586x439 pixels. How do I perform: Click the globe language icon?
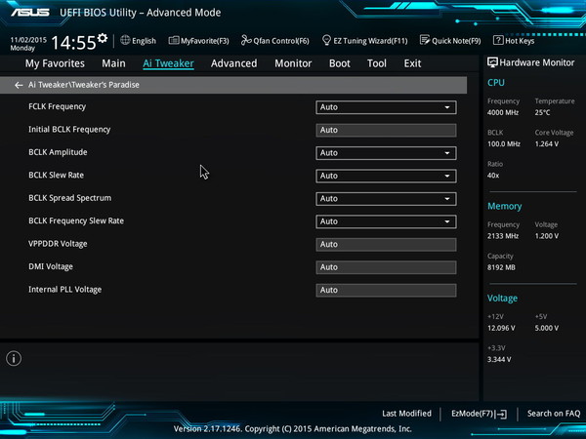[x=125, y=40]
